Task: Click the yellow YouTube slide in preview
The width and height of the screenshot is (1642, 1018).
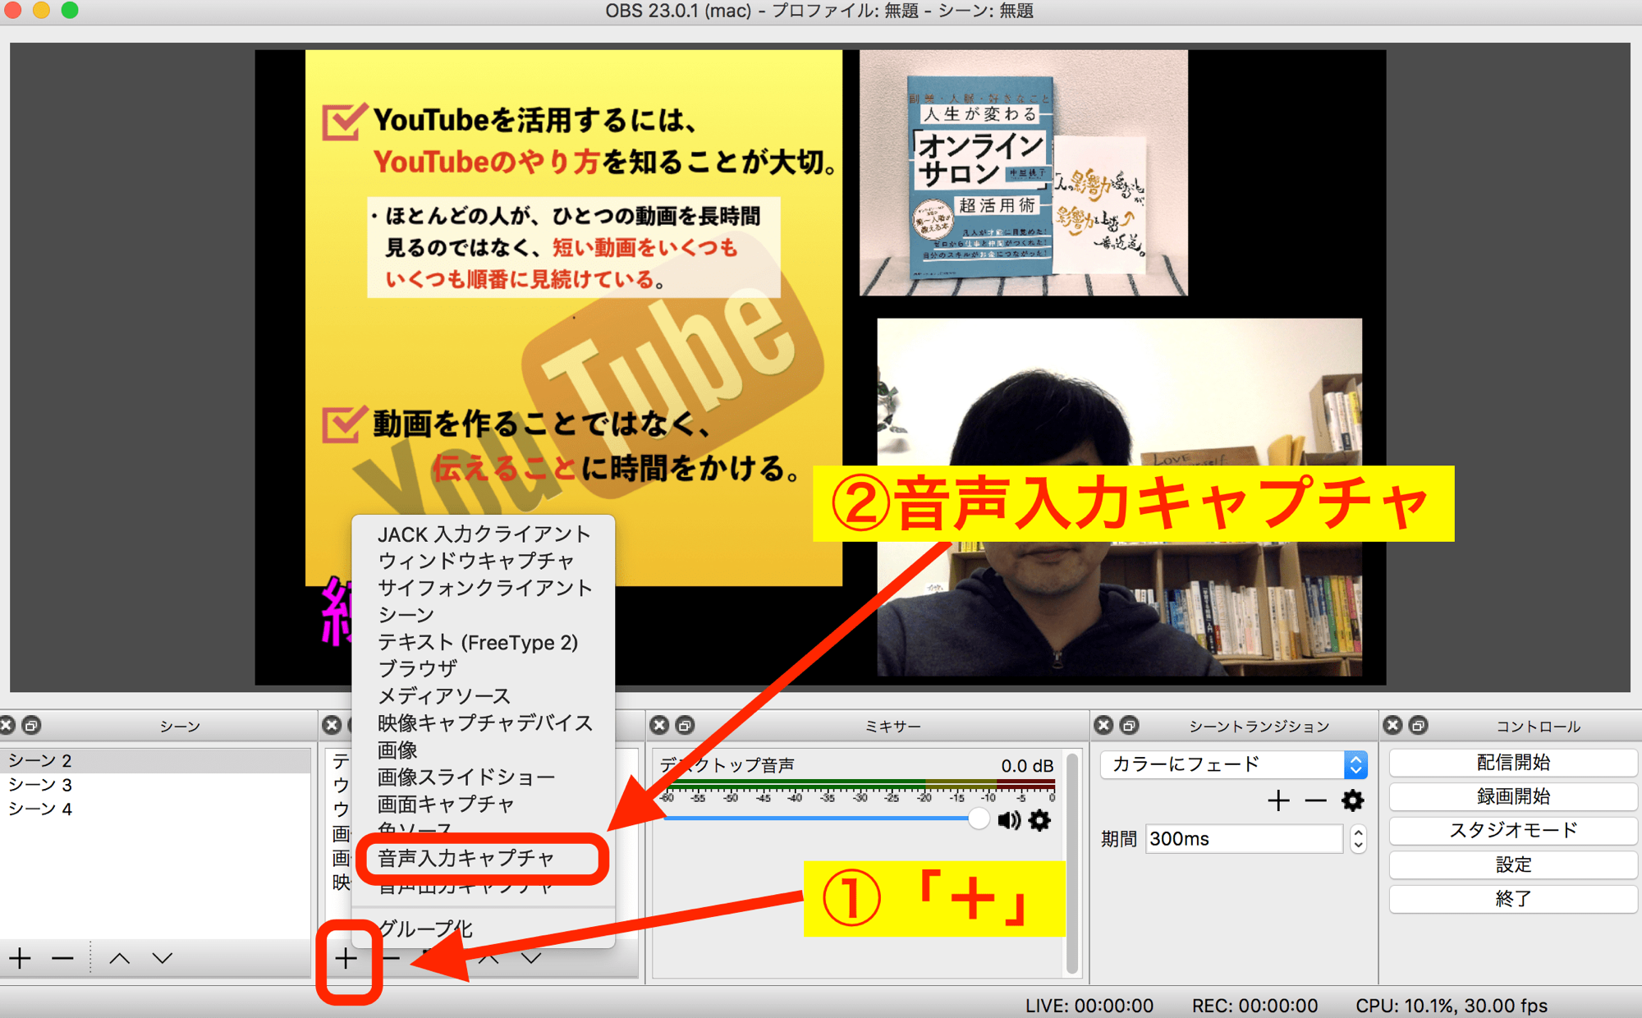Action: click(x=573, y=318)
